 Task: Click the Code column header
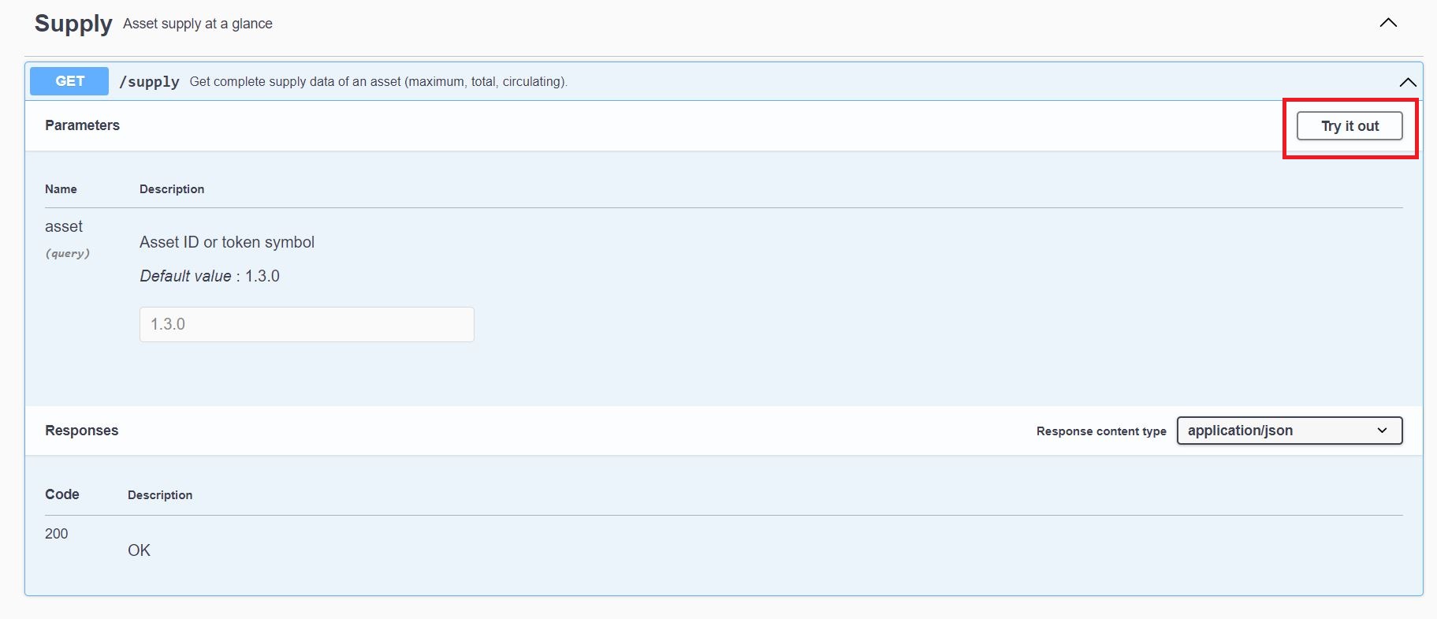(x=62, y=494)
